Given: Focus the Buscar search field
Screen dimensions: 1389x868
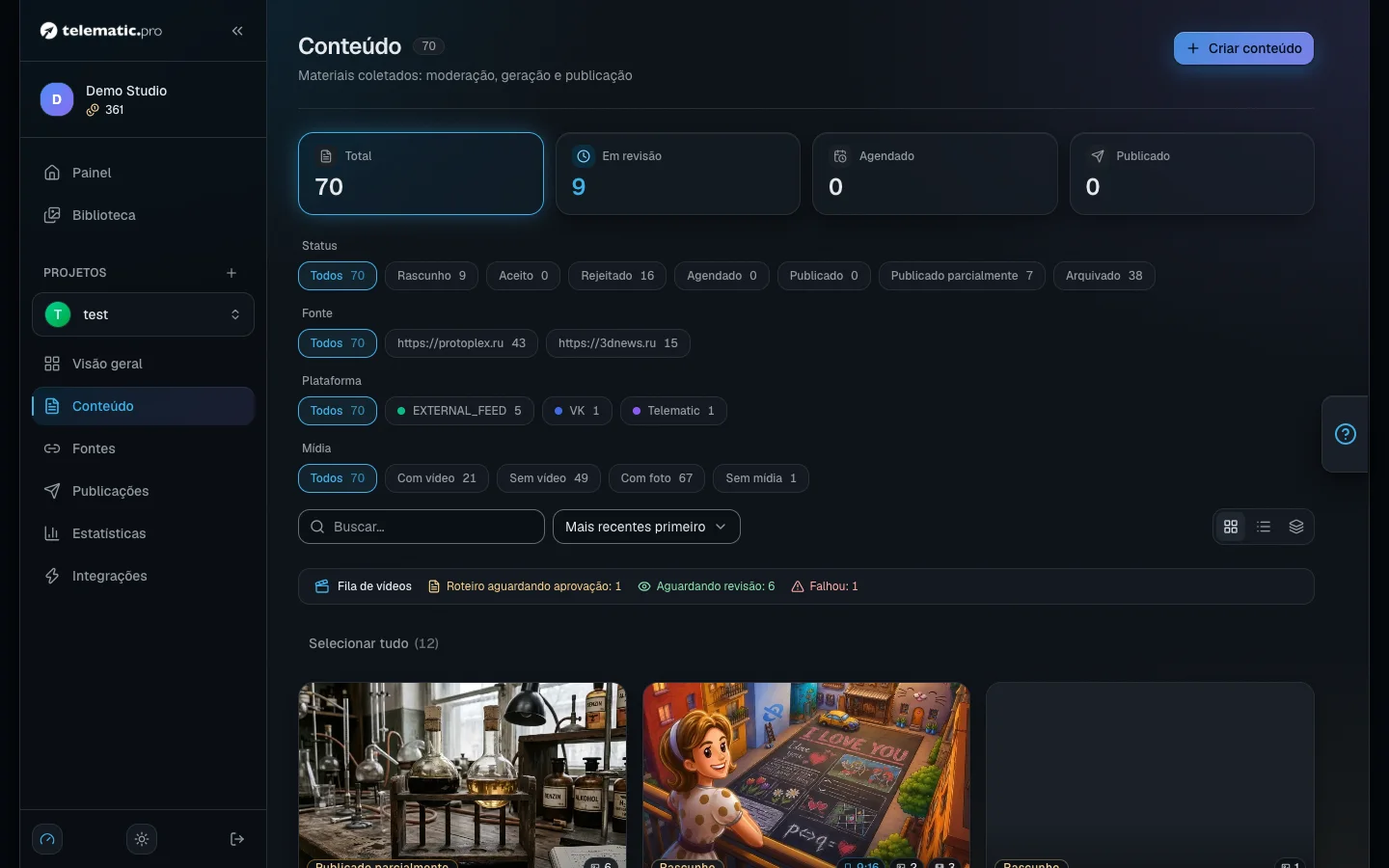Looking at the screenshot, I should coord(422,527).
